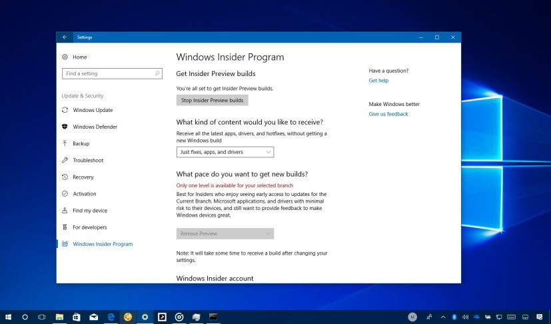This screenshot has width=551, height=324.
Task: Click Stop Insider Preview builds button
Action: (213, 100)
